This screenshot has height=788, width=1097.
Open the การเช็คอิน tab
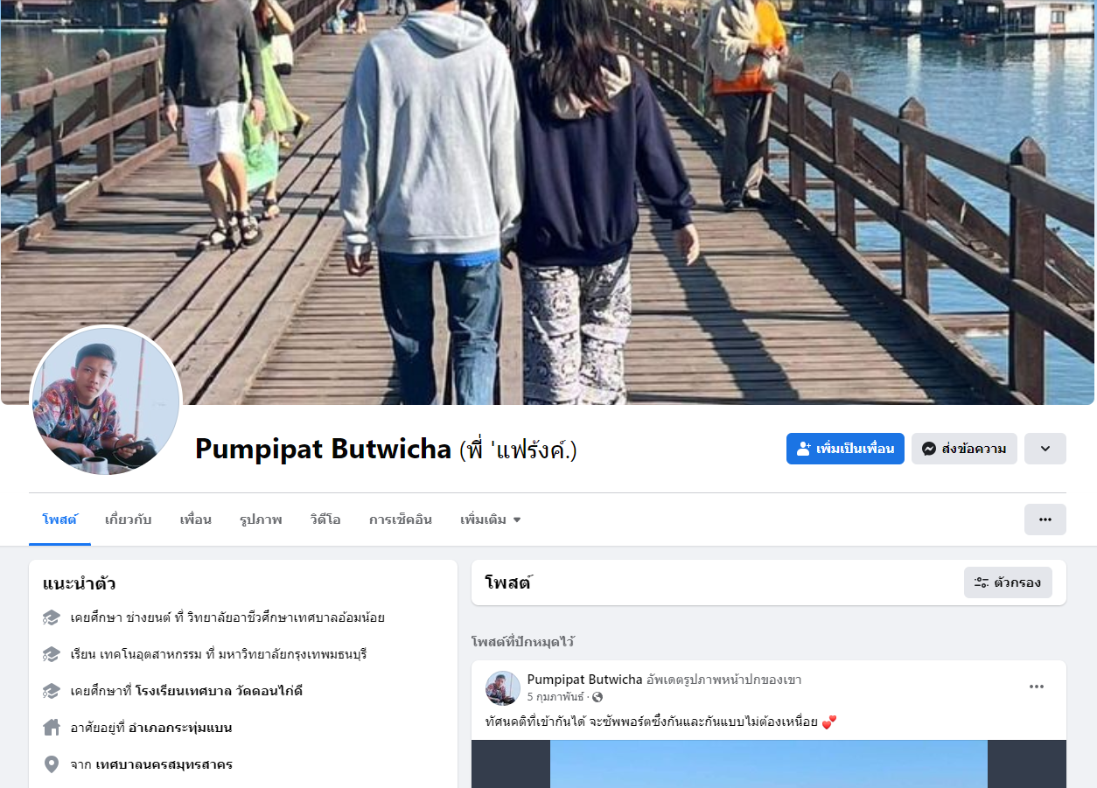(x=401, y=520)
